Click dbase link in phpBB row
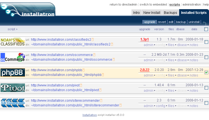Screen dimensions: 209x120 pos(182,75)
